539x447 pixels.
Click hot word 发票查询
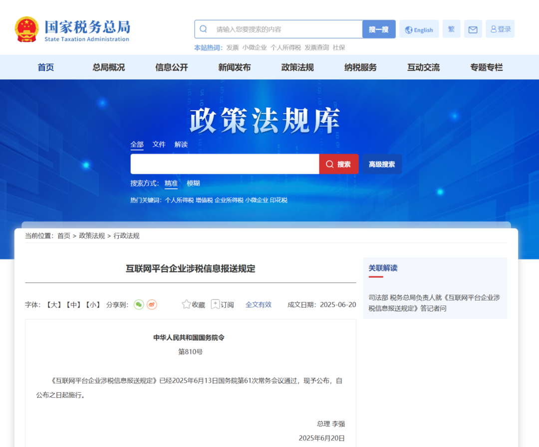pyautogui.click(x=316, y=47)
